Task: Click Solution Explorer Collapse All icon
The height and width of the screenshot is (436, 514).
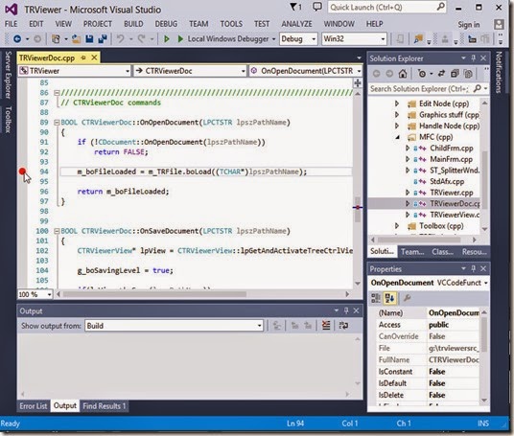Action: [x=455, y=74]
